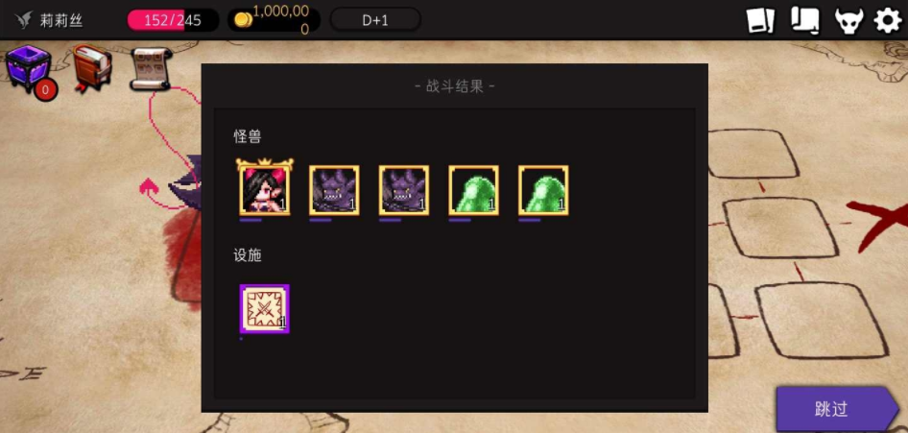Select the crowned succubus monster portrait

(265, 187)
